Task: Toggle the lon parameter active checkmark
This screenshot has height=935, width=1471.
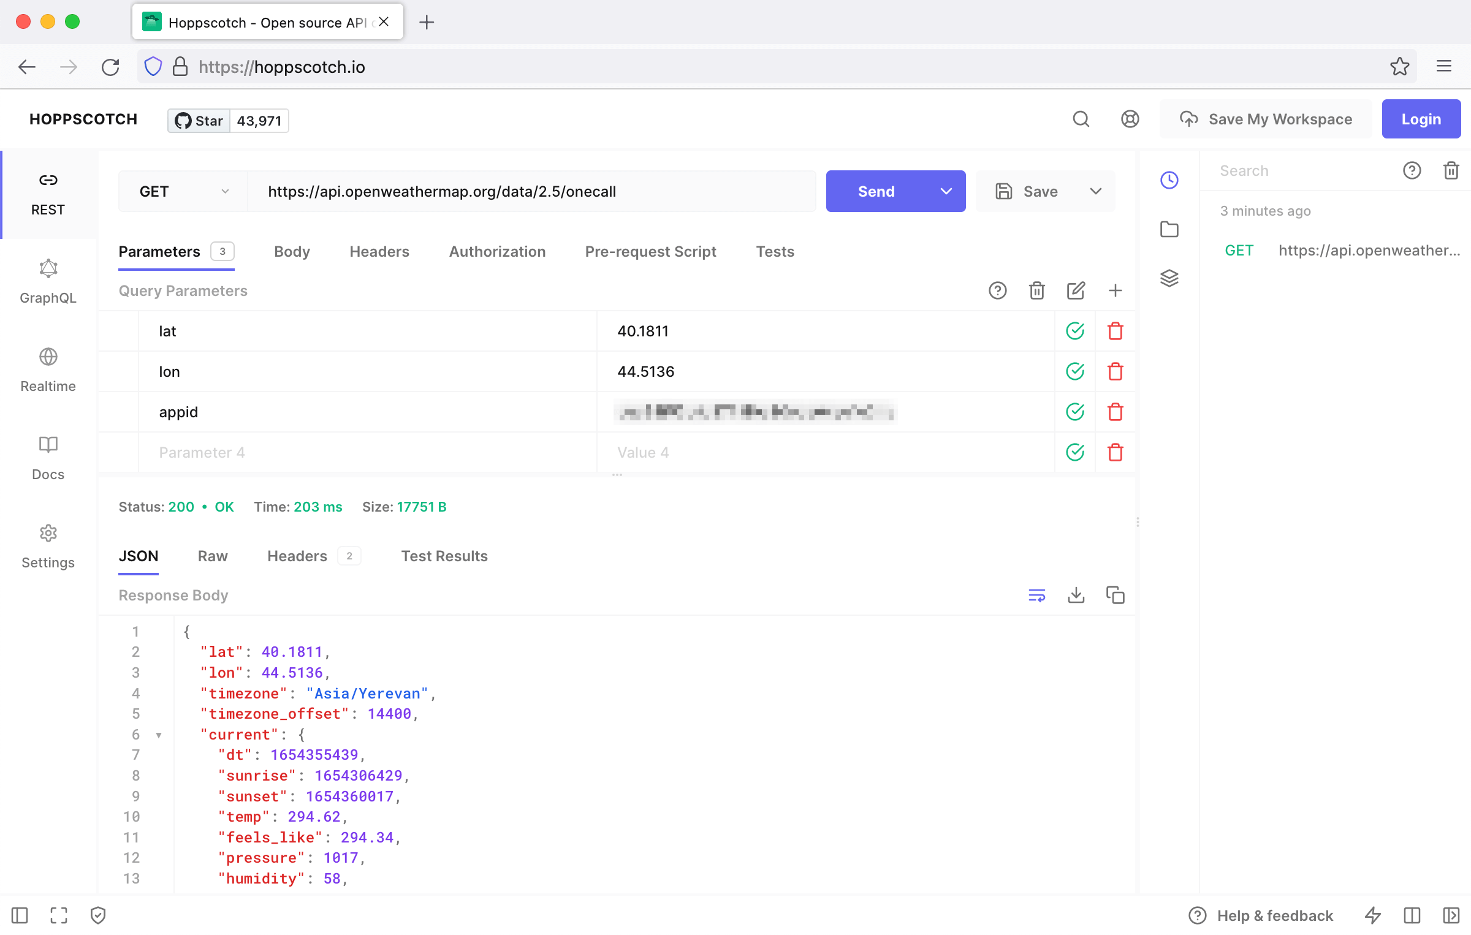Action: [1075, 371]
